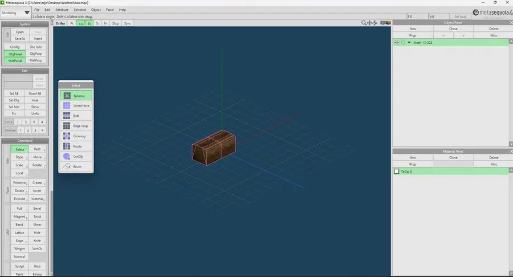513x277 pixels.
Task: Choose the Brush selection tool
Action: 76,166
